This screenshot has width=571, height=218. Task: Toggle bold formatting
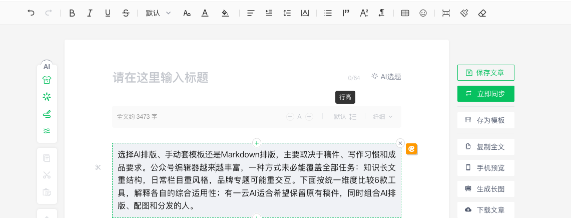coord(72,13)
